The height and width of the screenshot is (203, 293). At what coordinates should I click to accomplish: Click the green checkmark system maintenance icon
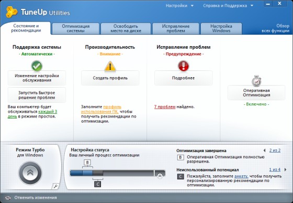[x=37, y=66]
